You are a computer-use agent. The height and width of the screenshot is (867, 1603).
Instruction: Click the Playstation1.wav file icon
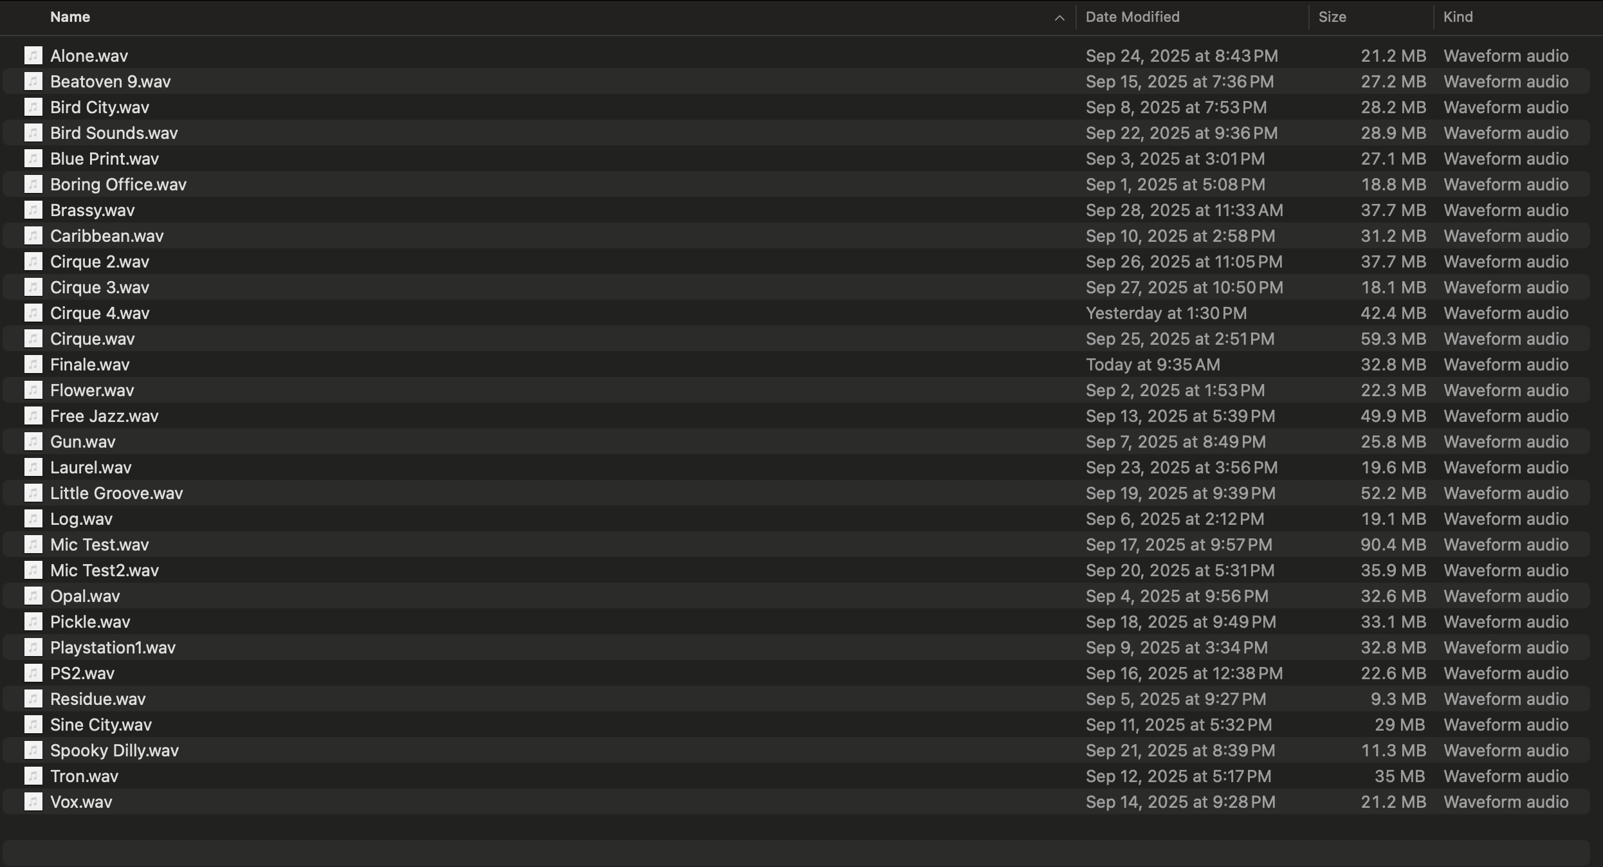coord(33,648)
